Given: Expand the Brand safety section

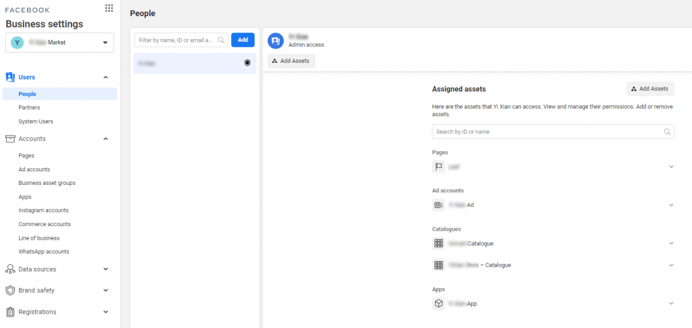Looking at the screenshot, I should point(105,290).
